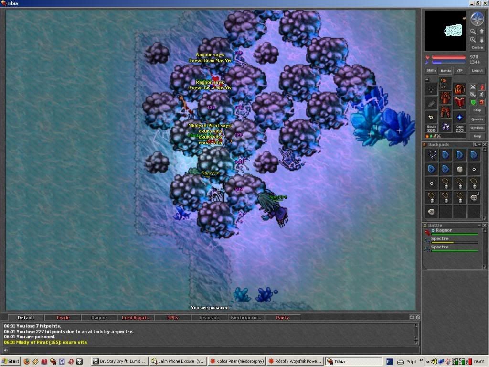Screen dimensions: 489x367
Task: Switch to the Party chat tab
Action: click(x=283, y=318)
